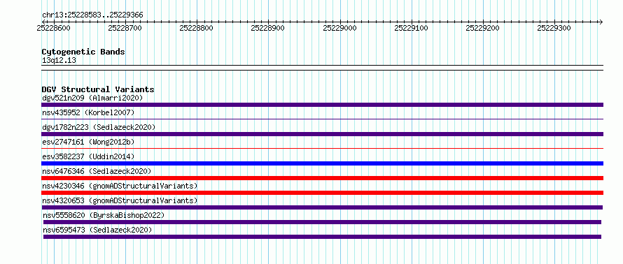Open the nsv435952 (Korbel2007) variant label
Viewport: 623px width, 264px height.
point(88,112)
